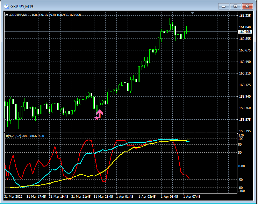Expand the chart header dropdown triangle

tap(7, 15)
